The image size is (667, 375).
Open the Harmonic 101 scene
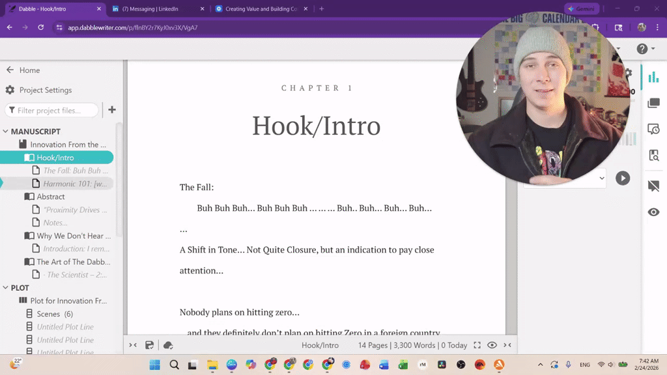[x=70, y=184]
